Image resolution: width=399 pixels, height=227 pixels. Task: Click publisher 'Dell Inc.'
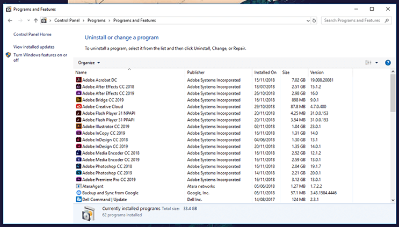[x=194, y=199]
